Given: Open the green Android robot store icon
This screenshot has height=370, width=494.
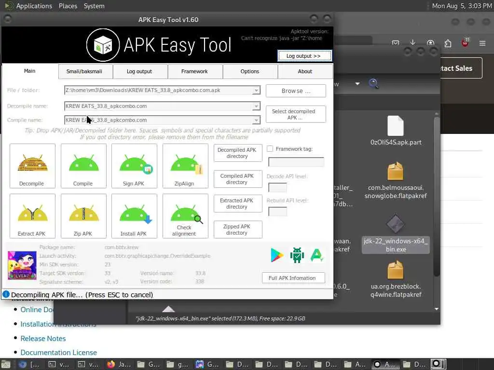Looking at the screenshot, I should tap(297, 255).
